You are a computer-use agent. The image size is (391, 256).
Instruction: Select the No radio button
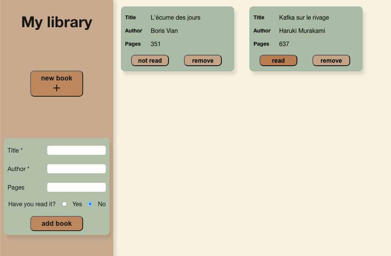(x=90, y=204)
